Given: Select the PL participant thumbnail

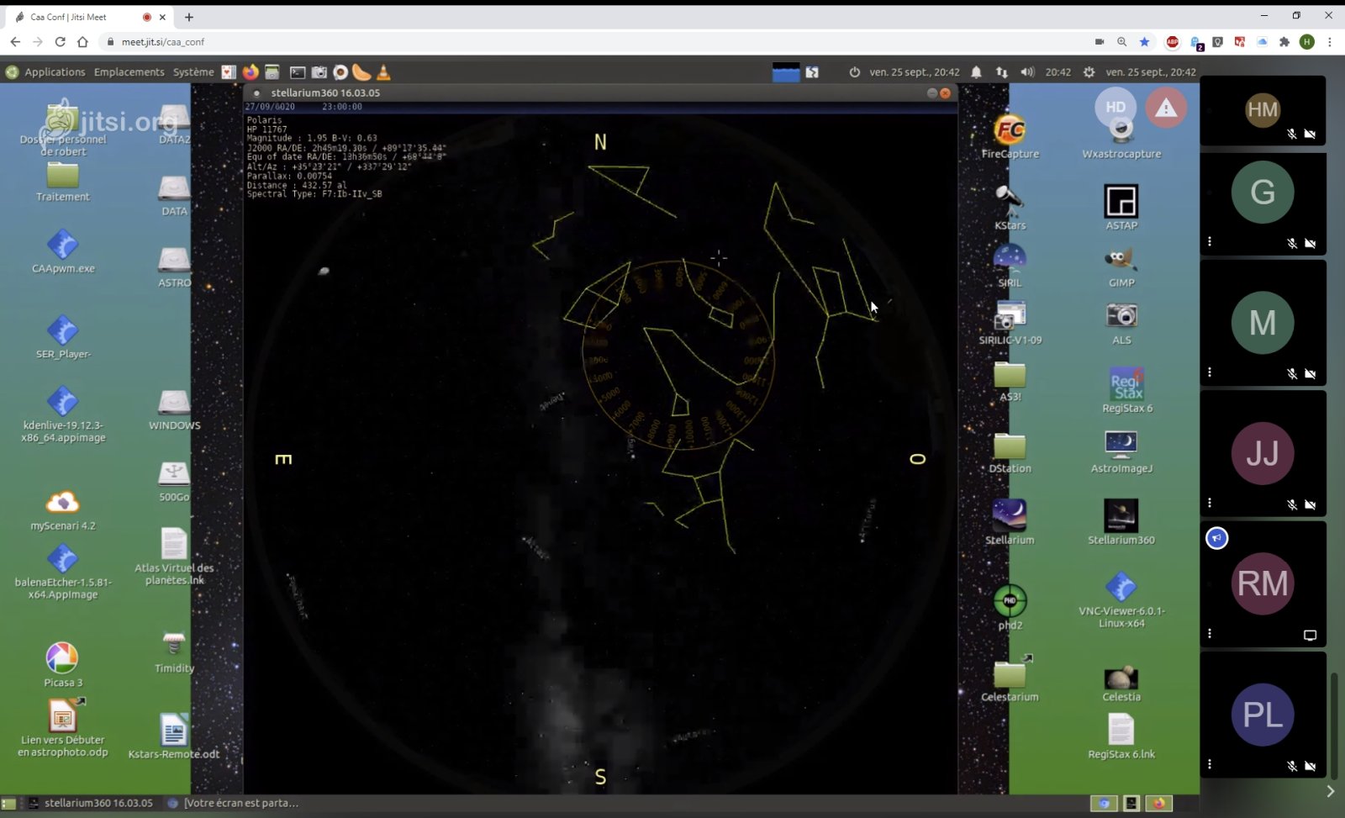Looking at the screenshot, I should click(x=1263, y=715).
